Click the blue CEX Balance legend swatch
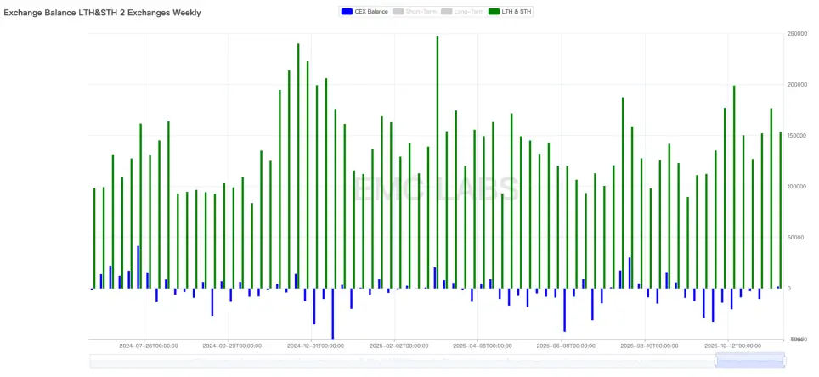 point(347,12)
